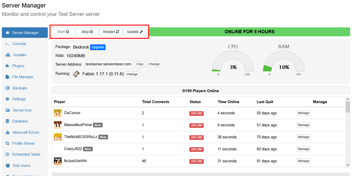352x176 pixels.
Task: Click the terminal prompt icon beside Console
Action: tap(8, 44)
